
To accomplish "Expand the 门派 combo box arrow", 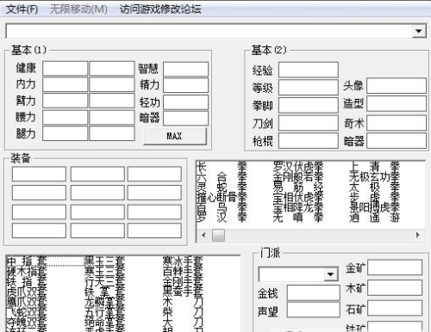I will pos(330,274).
